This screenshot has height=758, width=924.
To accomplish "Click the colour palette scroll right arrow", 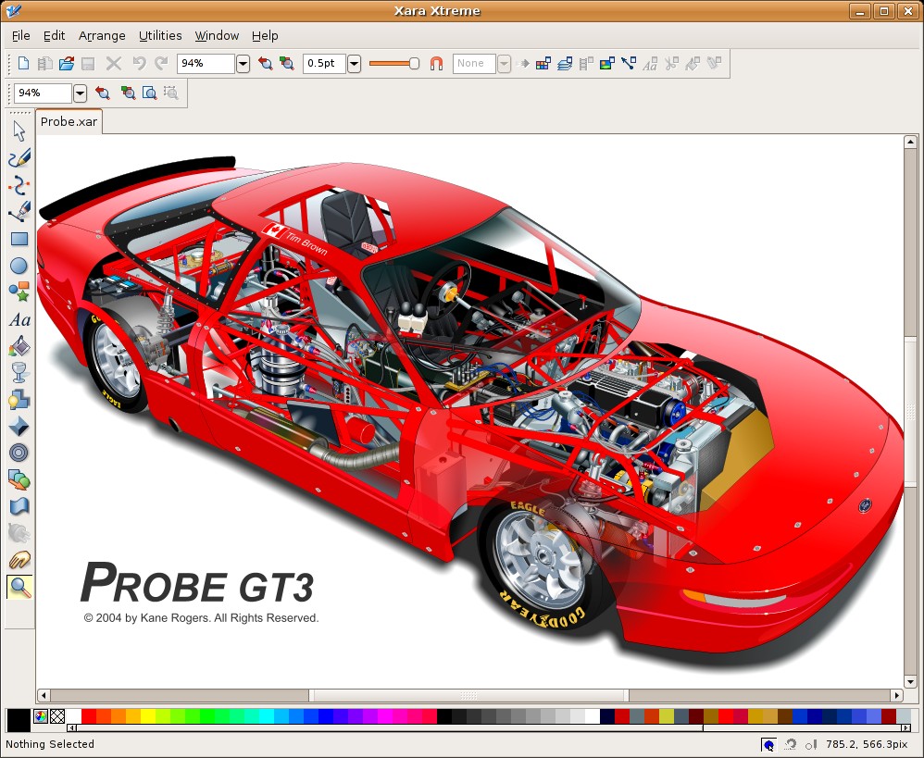I will (906, 728).
